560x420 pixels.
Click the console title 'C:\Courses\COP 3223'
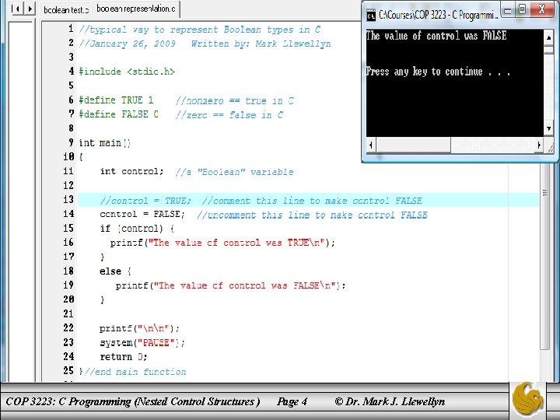point(438,15)
